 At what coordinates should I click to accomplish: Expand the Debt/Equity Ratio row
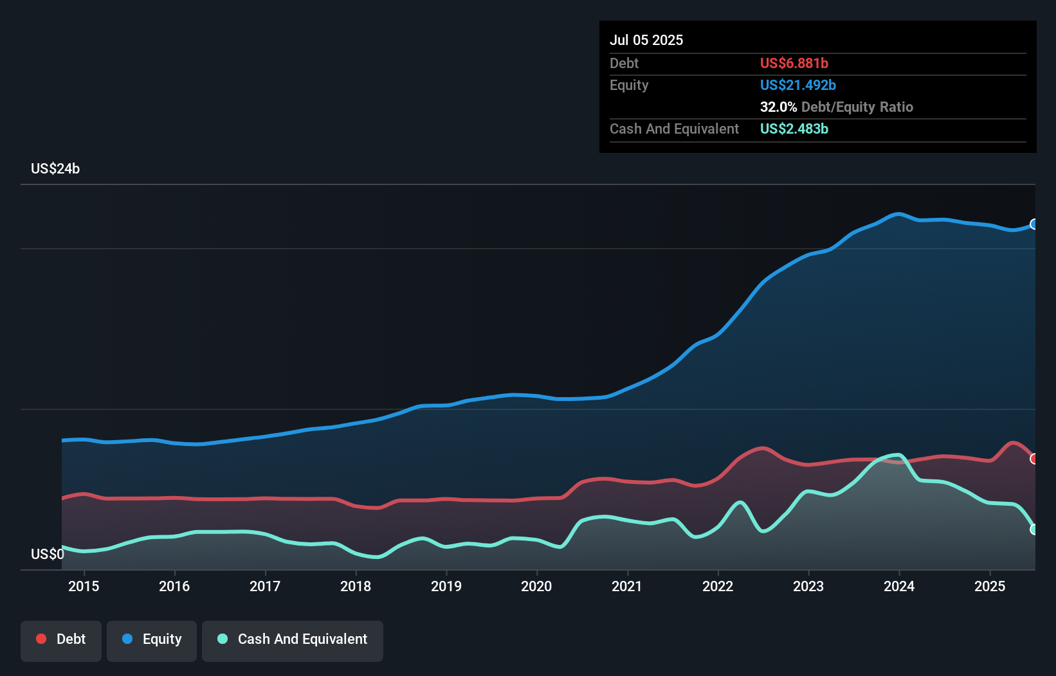(836, 107)
